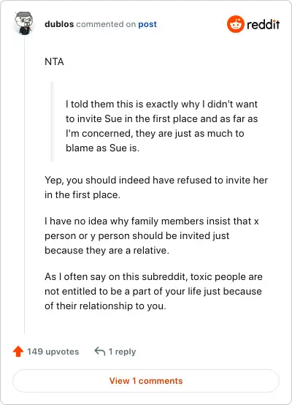Viewport: 292px width, 405px height.
Task: Click the Reddit alien logo icon
Action: [236, 24]
